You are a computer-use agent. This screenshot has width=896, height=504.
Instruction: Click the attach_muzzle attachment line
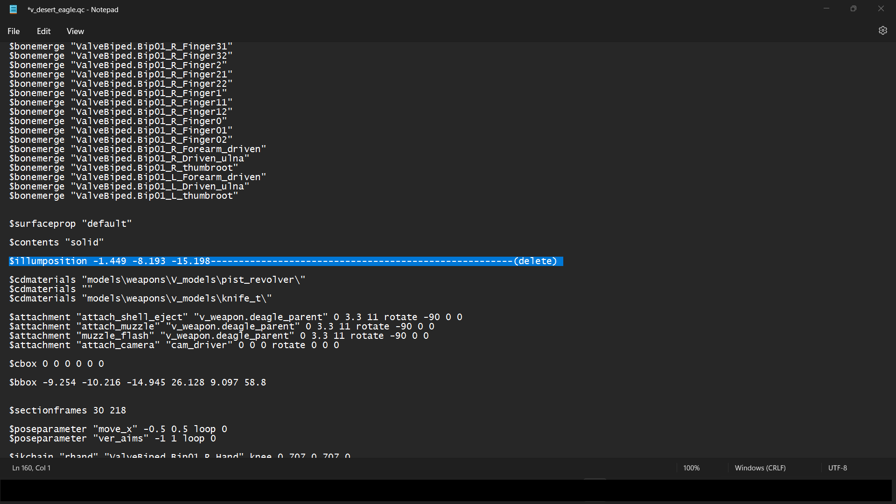point(221,327)
